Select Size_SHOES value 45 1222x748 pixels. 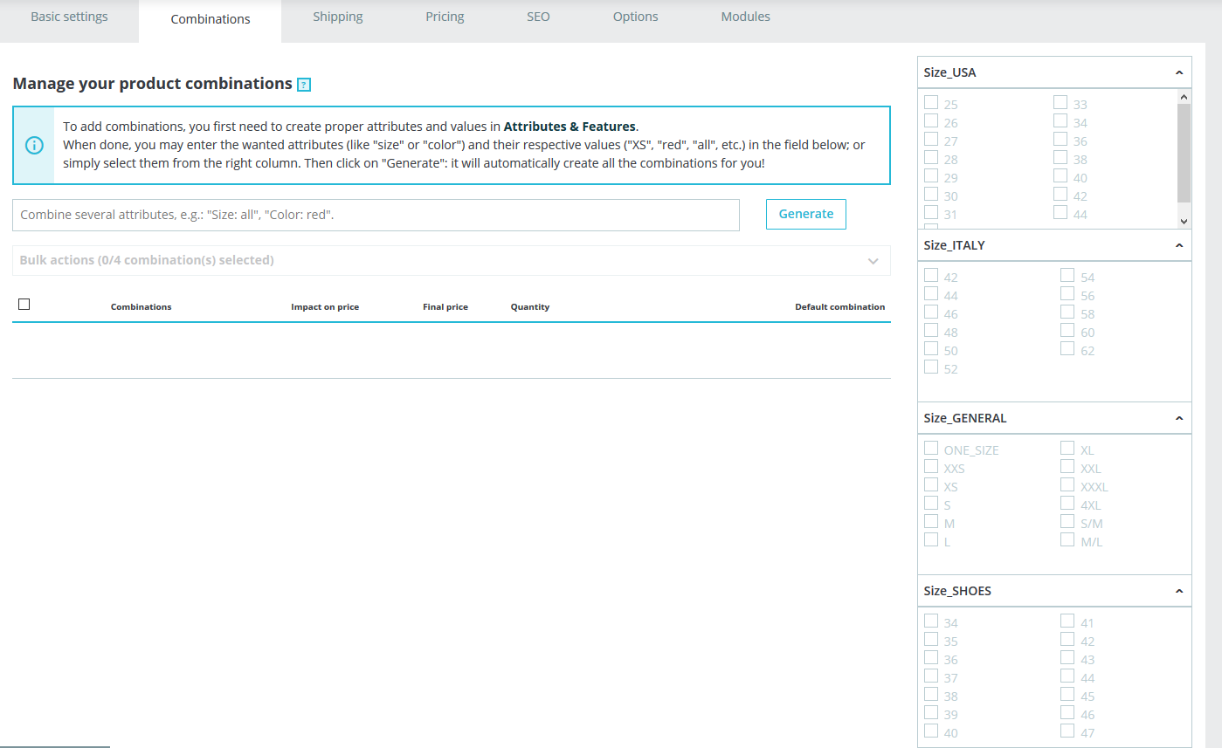pos(1067,694)
